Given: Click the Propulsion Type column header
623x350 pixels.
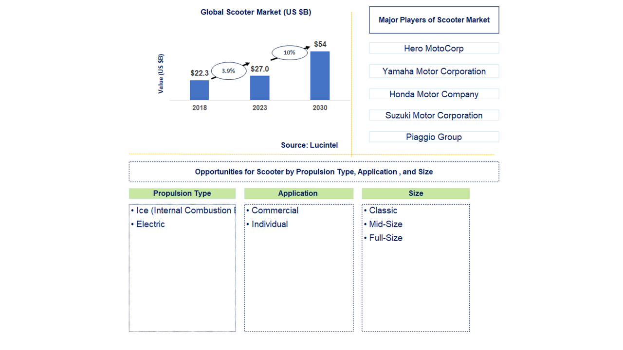Looking at the screenshot, I should 182,193.
